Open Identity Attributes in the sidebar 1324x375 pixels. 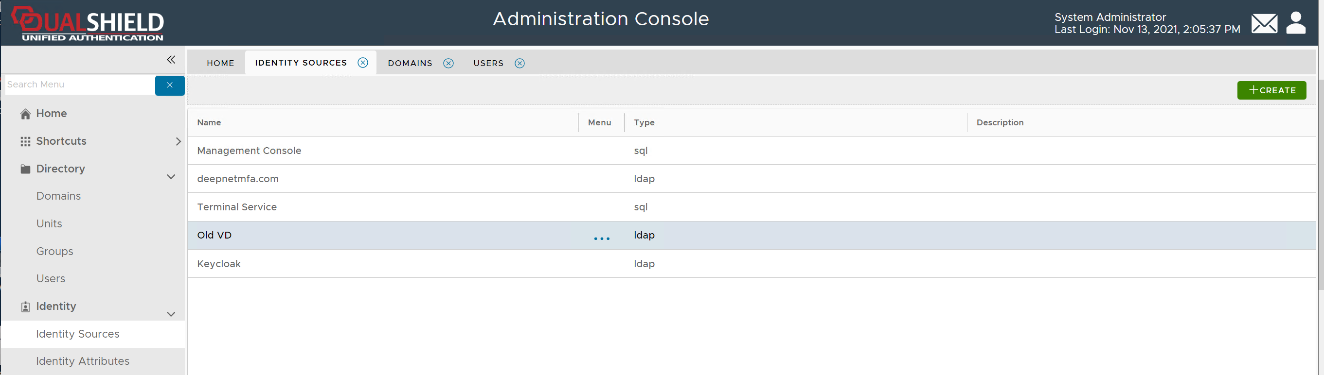83,361
